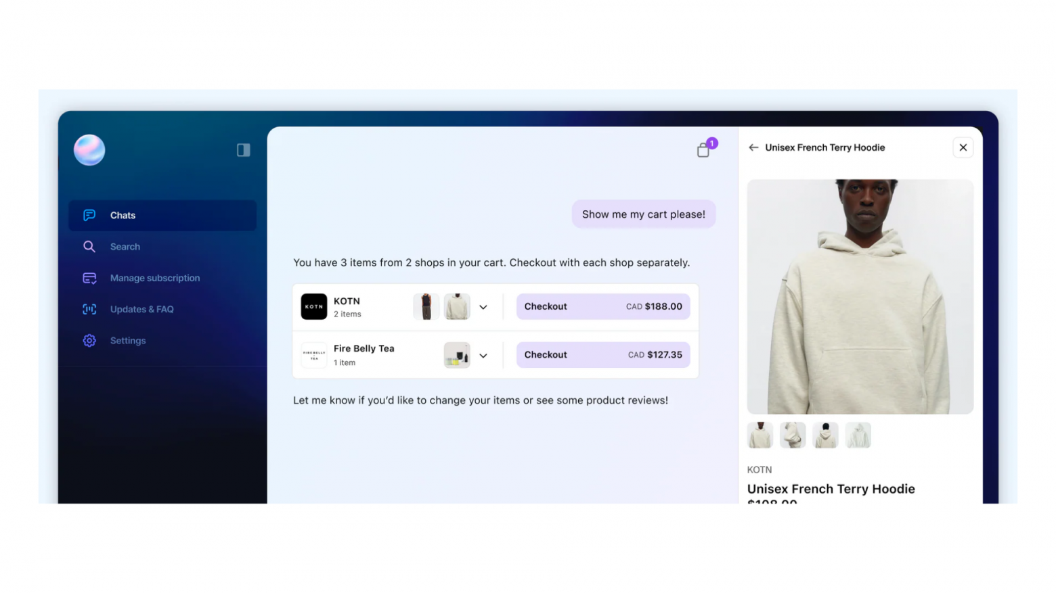The width and height of the screenshot is (1056, 593).
Task: Close the Unisex French Terry Hoodie panel
Action: click(x=963, y=147)
